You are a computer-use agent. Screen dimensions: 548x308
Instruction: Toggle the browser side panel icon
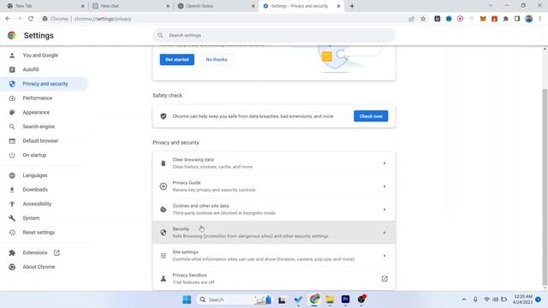tap(517, 19)
